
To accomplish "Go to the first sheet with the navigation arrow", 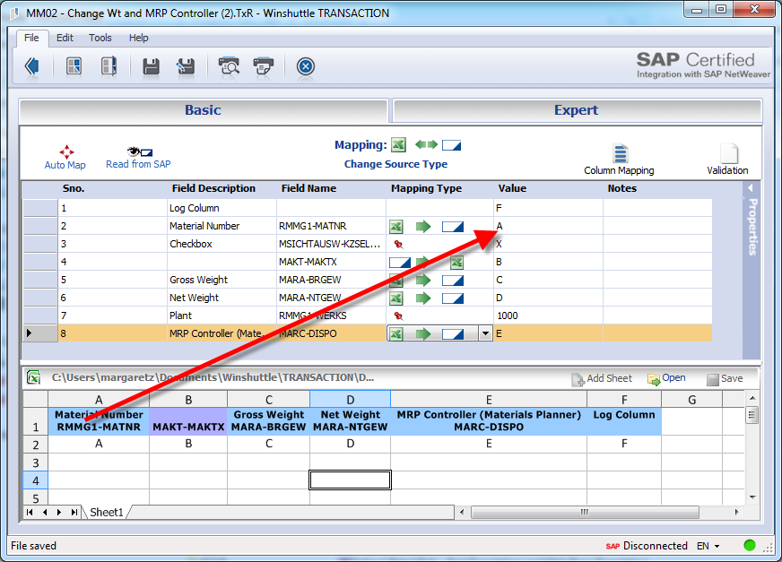I will pos(30,512).
